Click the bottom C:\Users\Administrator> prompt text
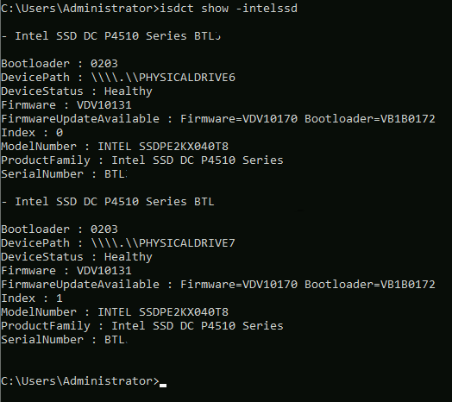Image resolution: width=452 pixels, height=402 pixels. [80, 381]
